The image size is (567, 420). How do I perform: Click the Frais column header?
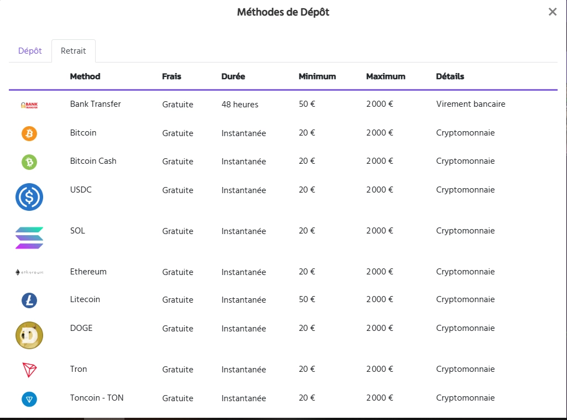[171, 76]
